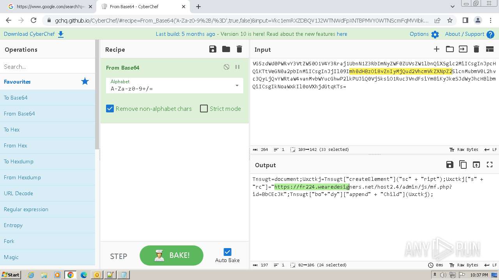Image resolution: width=499 pixels, height=280 pixels.
Task: Click the Version 10 announcement banner
Action: tap(251, 34)
